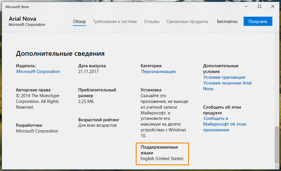Click the size value 2,25 МБ
The image size is (281, 171).
click(86, 101)
